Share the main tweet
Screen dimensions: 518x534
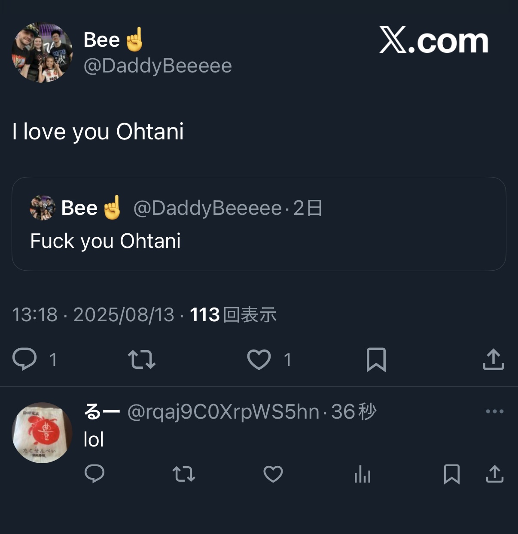pyautogui.click(x=493, y=359)
